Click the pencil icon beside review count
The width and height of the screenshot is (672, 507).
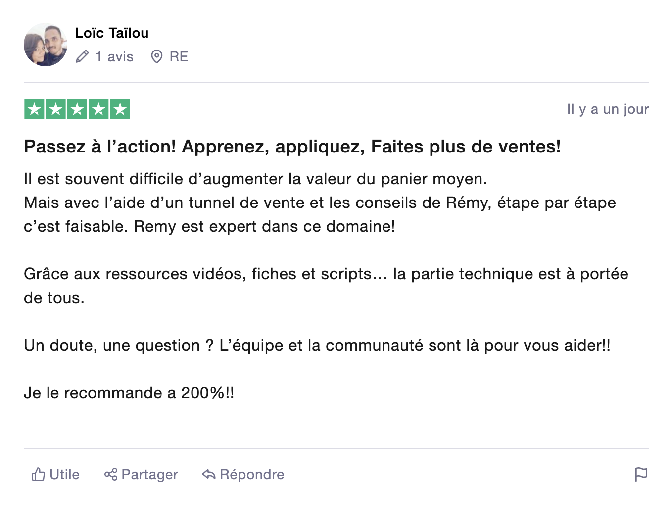(82, 57)
